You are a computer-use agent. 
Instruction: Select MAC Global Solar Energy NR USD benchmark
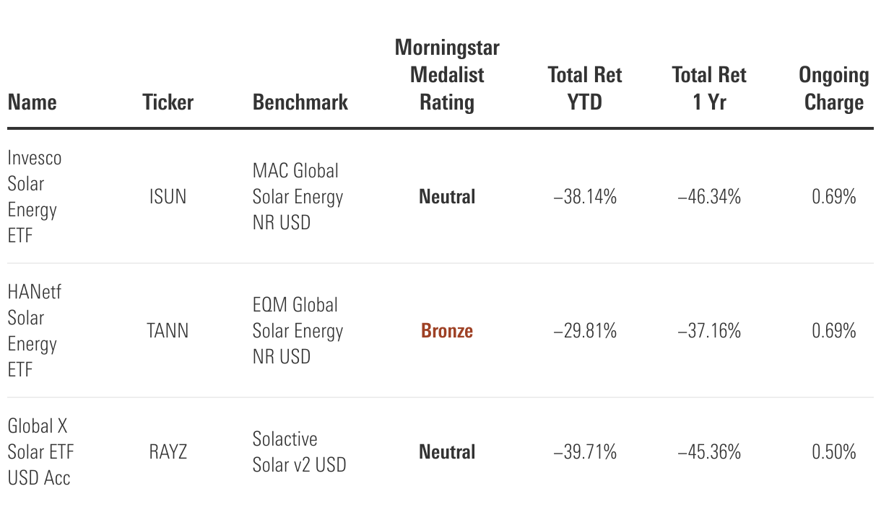[298, 196]
